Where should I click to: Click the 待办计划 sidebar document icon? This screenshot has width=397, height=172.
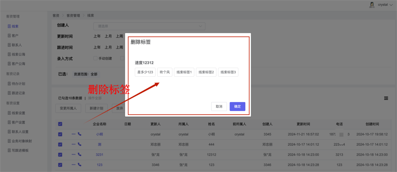click(9, 84)
